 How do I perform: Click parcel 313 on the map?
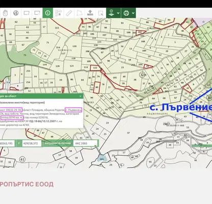(57, 28)
